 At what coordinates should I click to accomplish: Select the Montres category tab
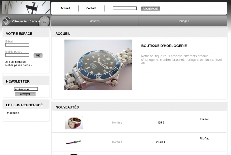click(95, 21)
